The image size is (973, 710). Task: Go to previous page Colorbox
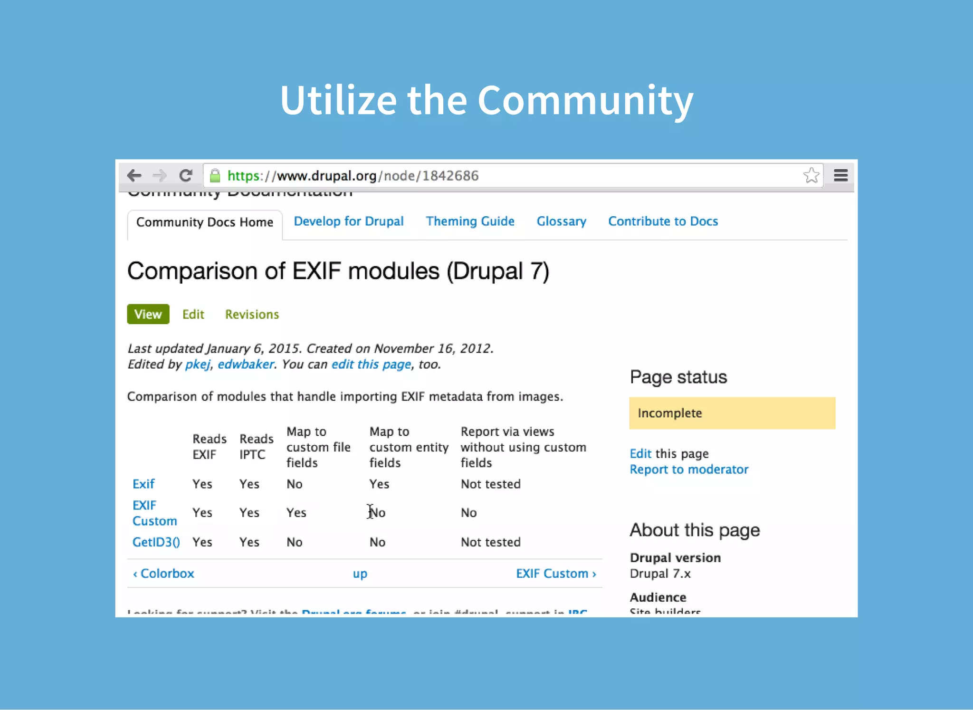coord(163,574)
